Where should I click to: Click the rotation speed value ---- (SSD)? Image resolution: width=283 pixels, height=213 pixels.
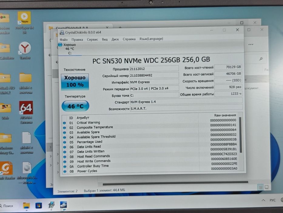click(x=228, y=80)
